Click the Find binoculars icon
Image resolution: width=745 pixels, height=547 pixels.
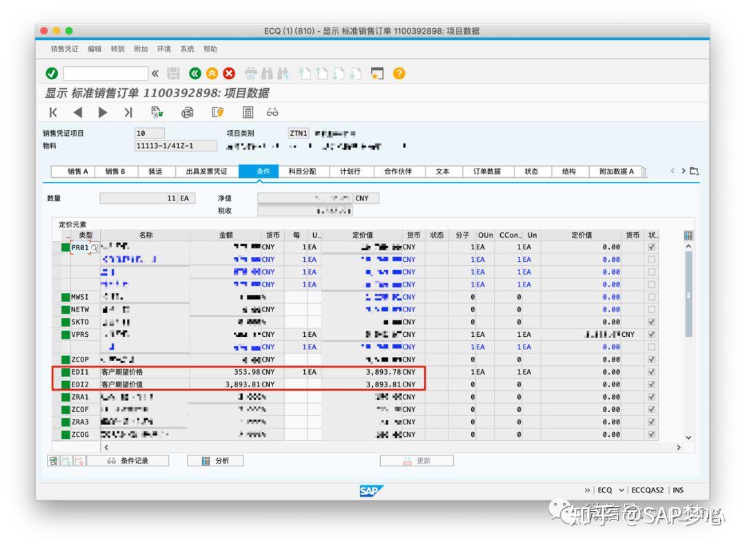click(268, 74)
